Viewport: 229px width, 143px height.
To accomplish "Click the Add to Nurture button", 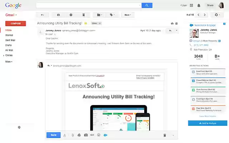I will click(208, 123).
